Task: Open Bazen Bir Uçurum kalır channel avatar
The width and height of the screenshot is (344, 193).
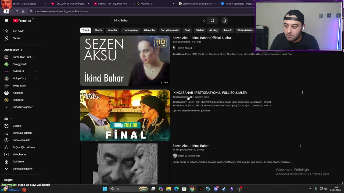Action: (x=175, y=156)
